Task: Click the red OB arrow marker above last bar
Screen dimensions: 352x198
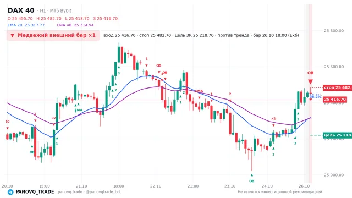Action: click(x=310, y=81)
